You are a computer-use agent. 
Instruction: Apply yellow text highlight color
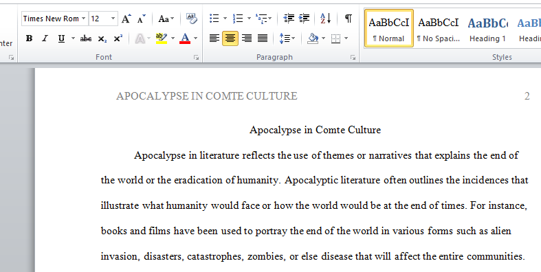[x=162, y=38]
